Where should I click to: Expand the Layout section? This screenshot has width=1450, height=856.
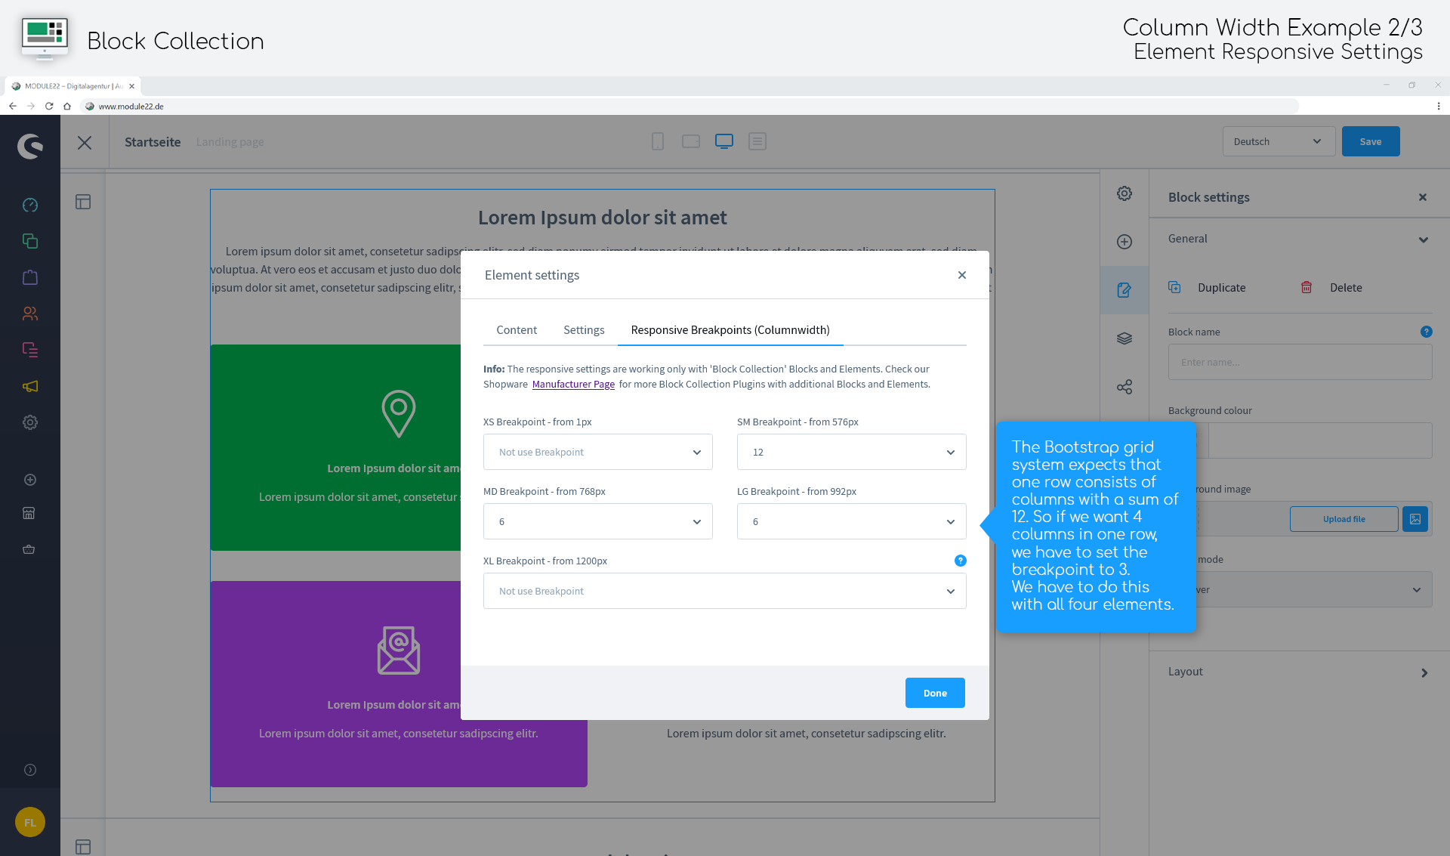click(1299, 672)
